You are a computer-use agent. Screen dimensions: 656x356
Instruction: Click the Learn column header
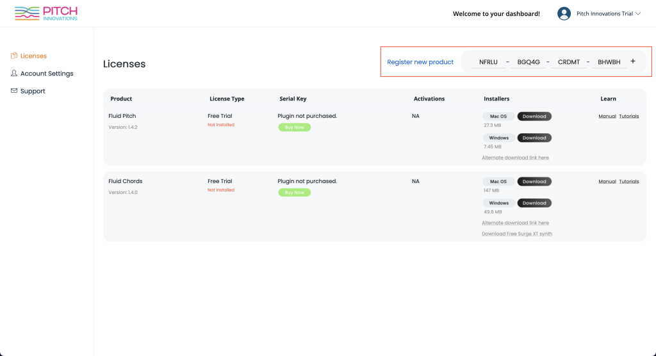pos(609,99)
